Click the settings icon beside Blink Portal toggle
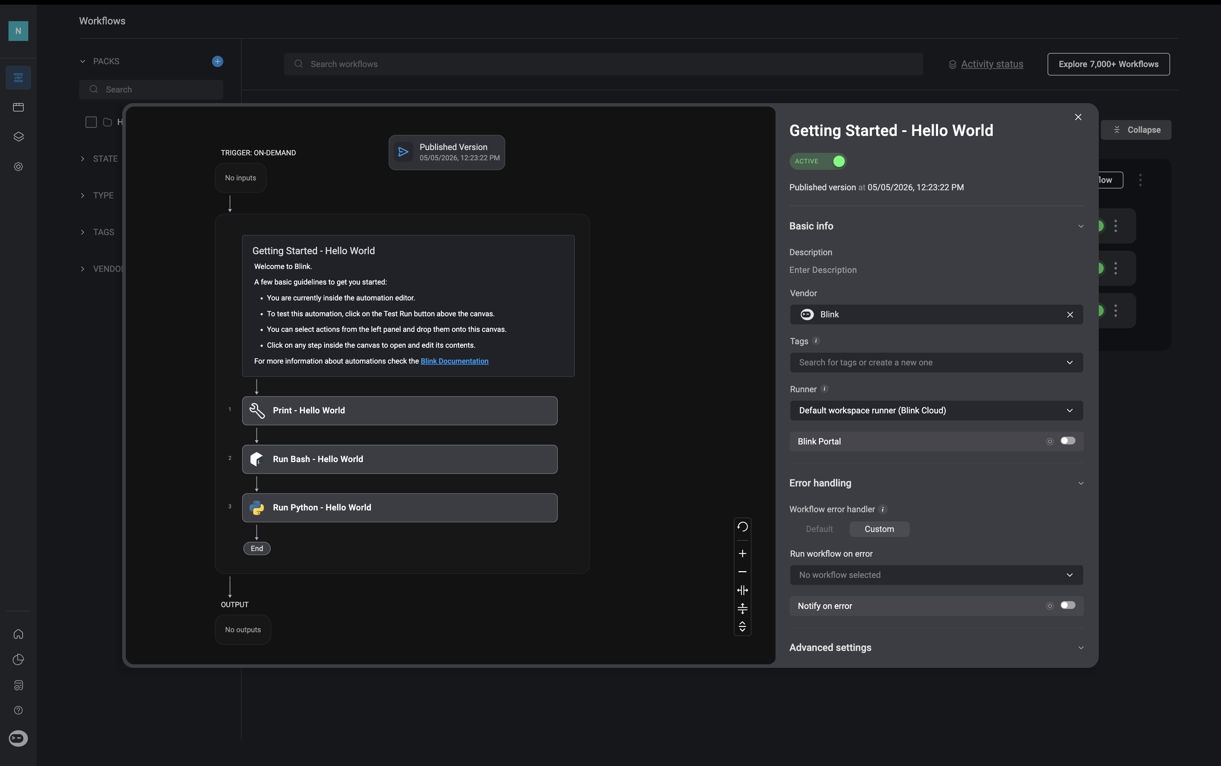Screen dimensions: 1221x766 pos(1050,441)
